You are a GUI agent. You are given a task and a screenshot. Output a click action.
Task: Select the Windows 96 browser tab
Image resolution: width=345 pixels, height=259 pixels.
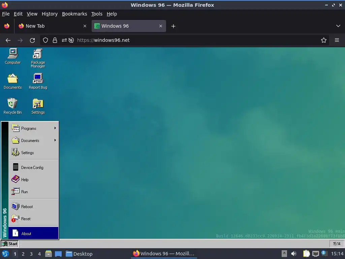(x=129, y=26)
